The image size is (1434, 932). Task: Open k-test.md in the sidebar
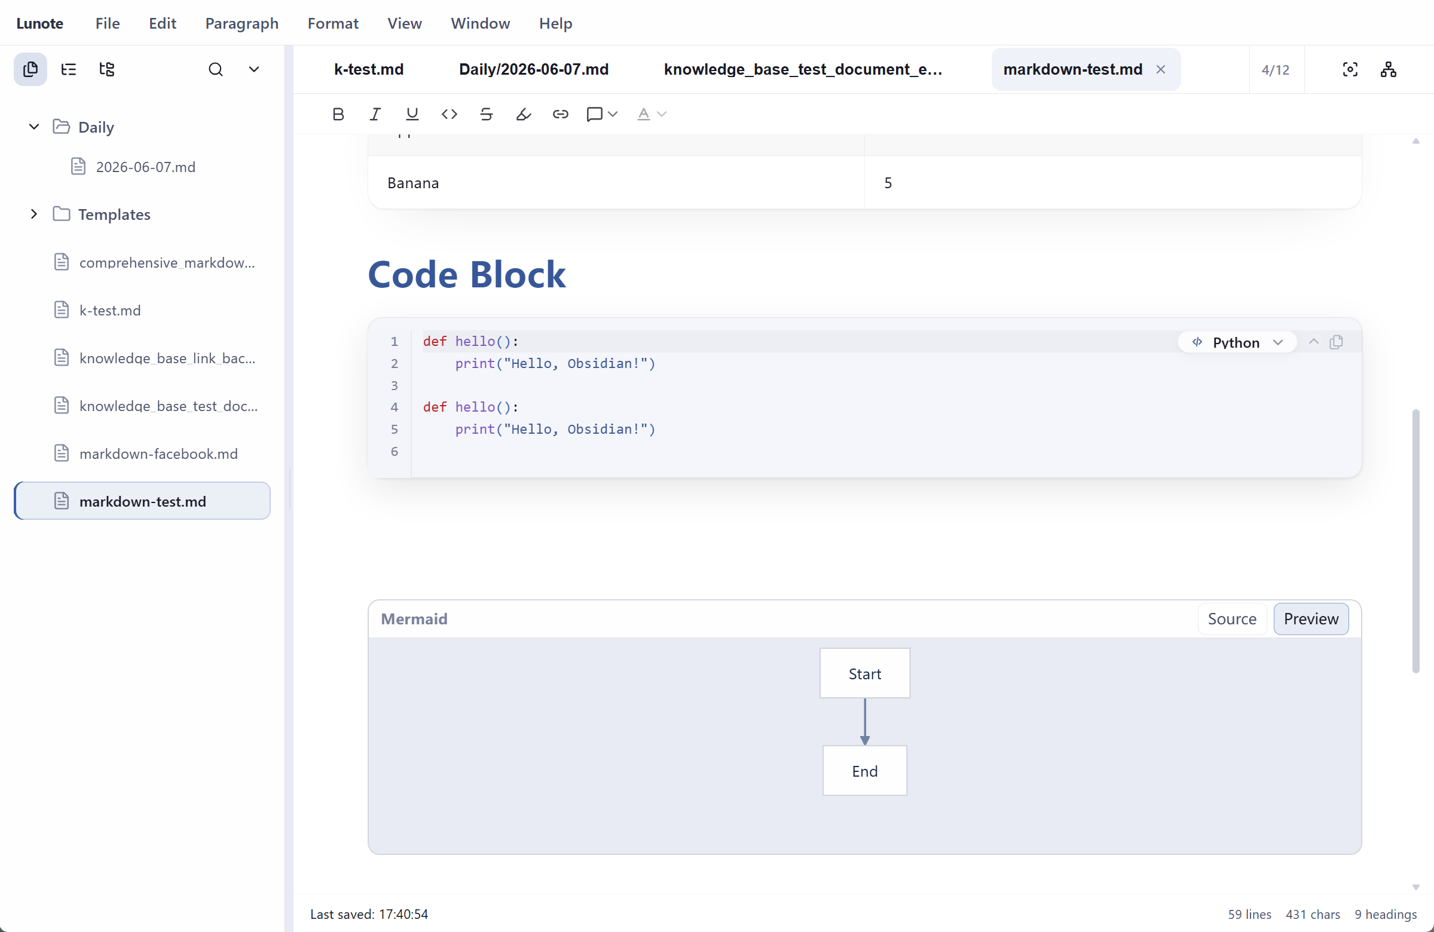[109, 310]
